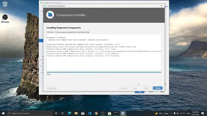Click OK in the Settings window behind
This screenshot has width=207, height=116.
(139, 92)
